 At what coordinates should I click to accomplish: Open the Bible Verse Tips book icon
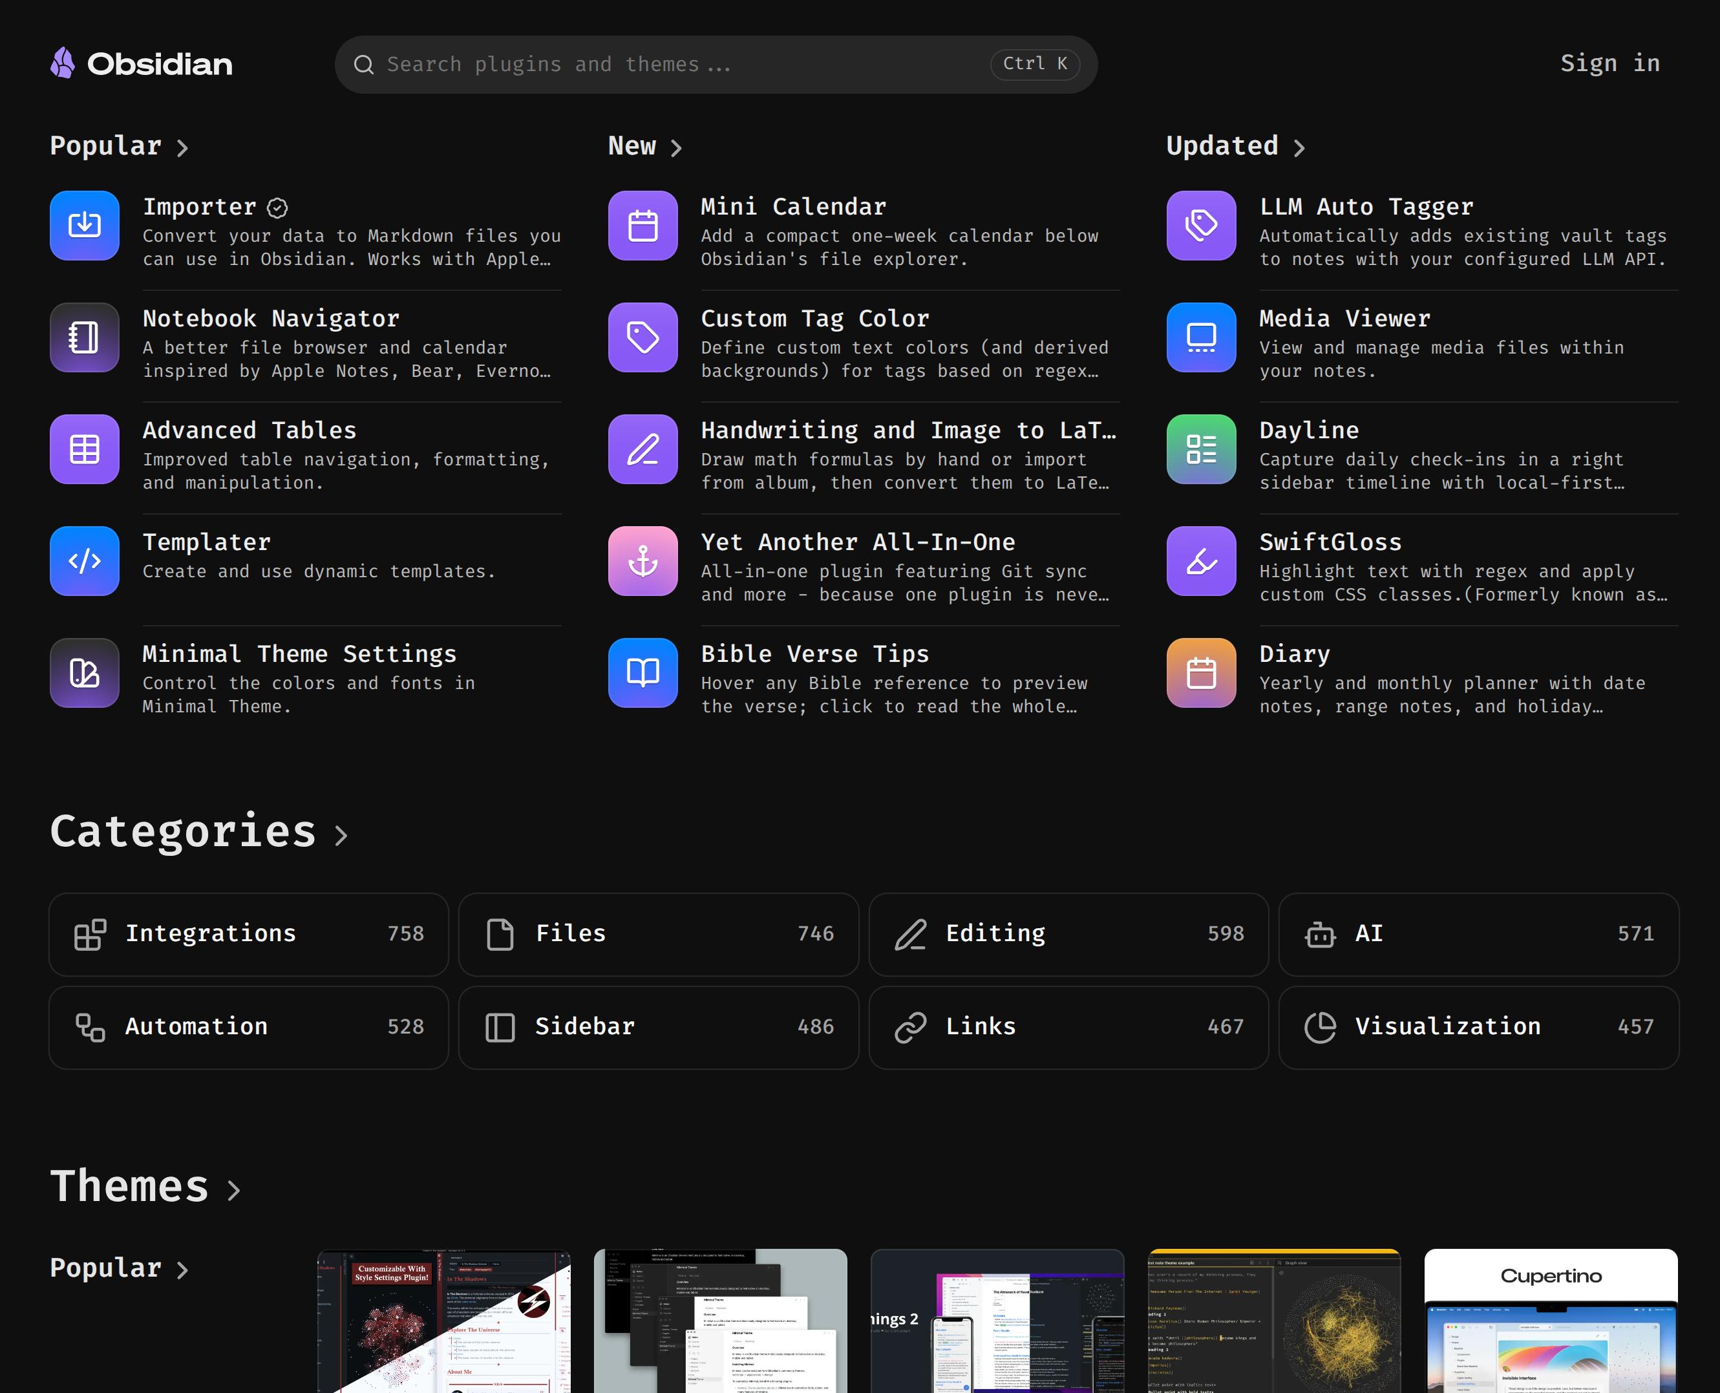tap(642, 672)
